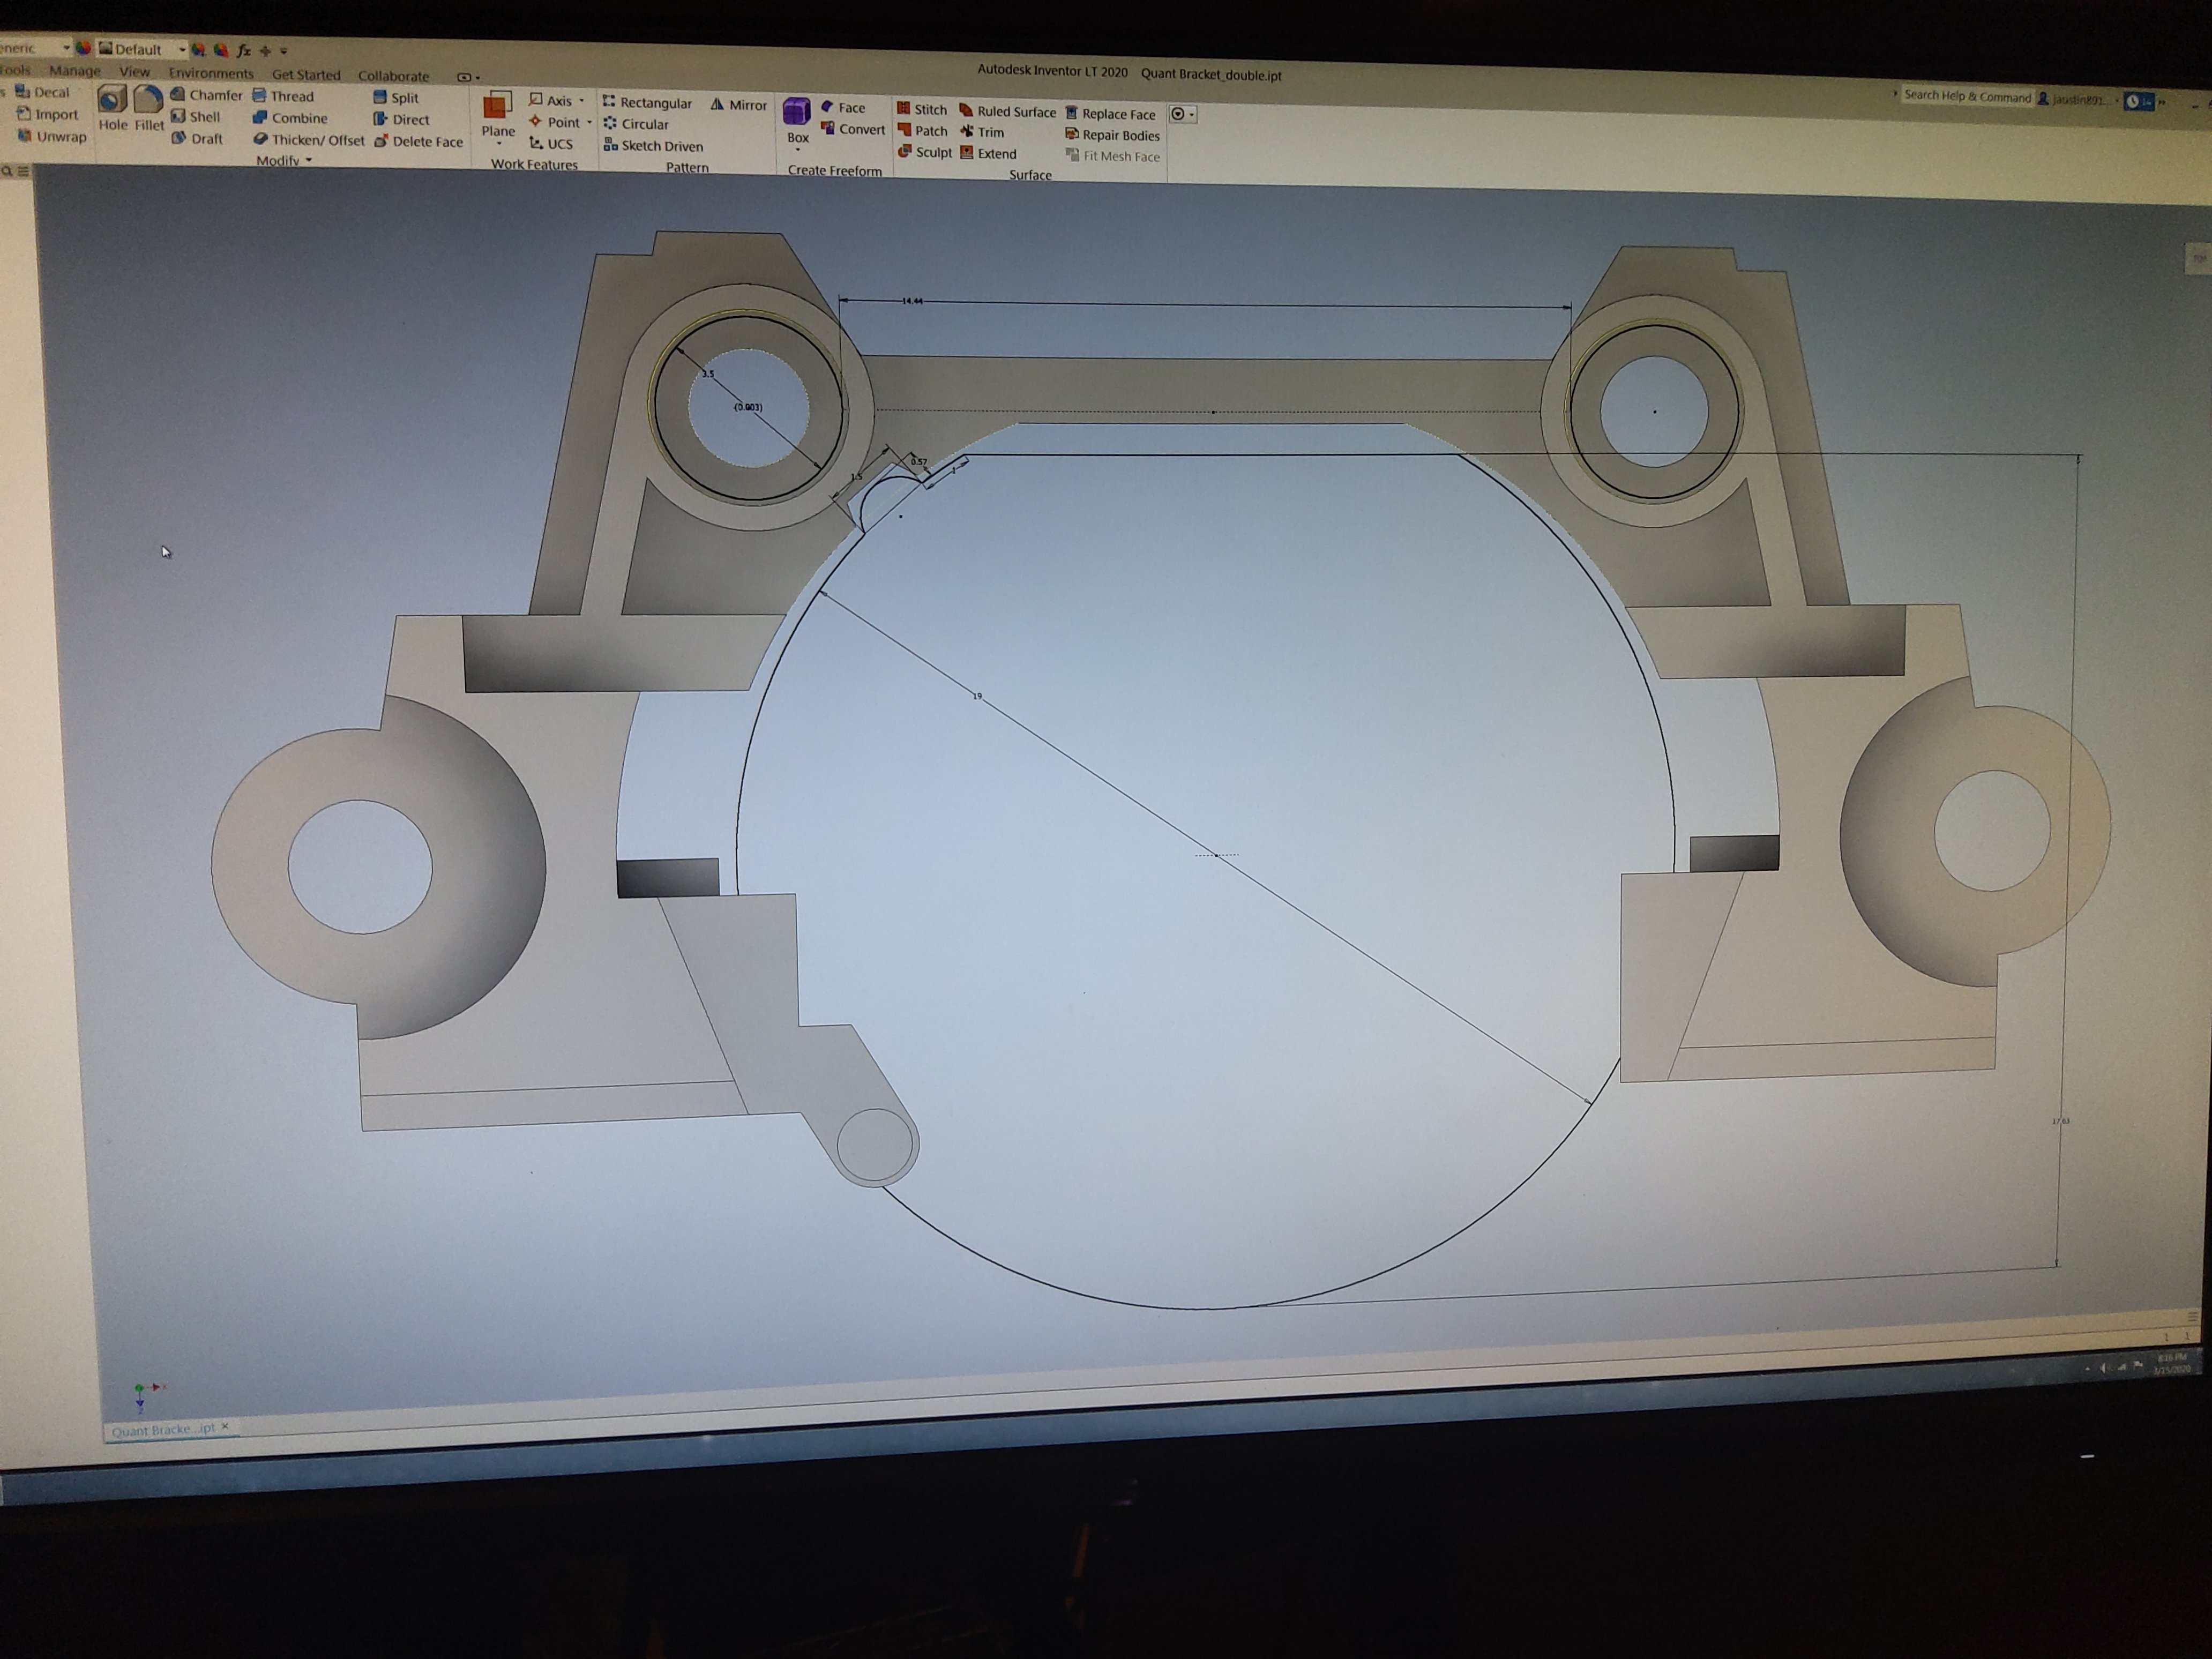2212x1659 pixels.
Task: Open the ribbon display options dropdown
Action: tap(469, 77)
